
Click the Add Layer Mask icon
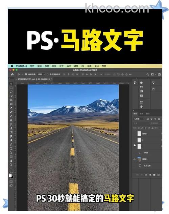(x=146, y=175)
